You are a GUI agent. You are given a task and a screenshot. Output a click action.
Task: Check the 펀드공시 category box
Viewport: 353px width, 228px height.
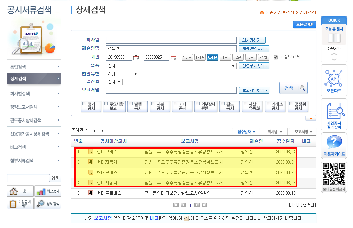click(x=223, y=104)
